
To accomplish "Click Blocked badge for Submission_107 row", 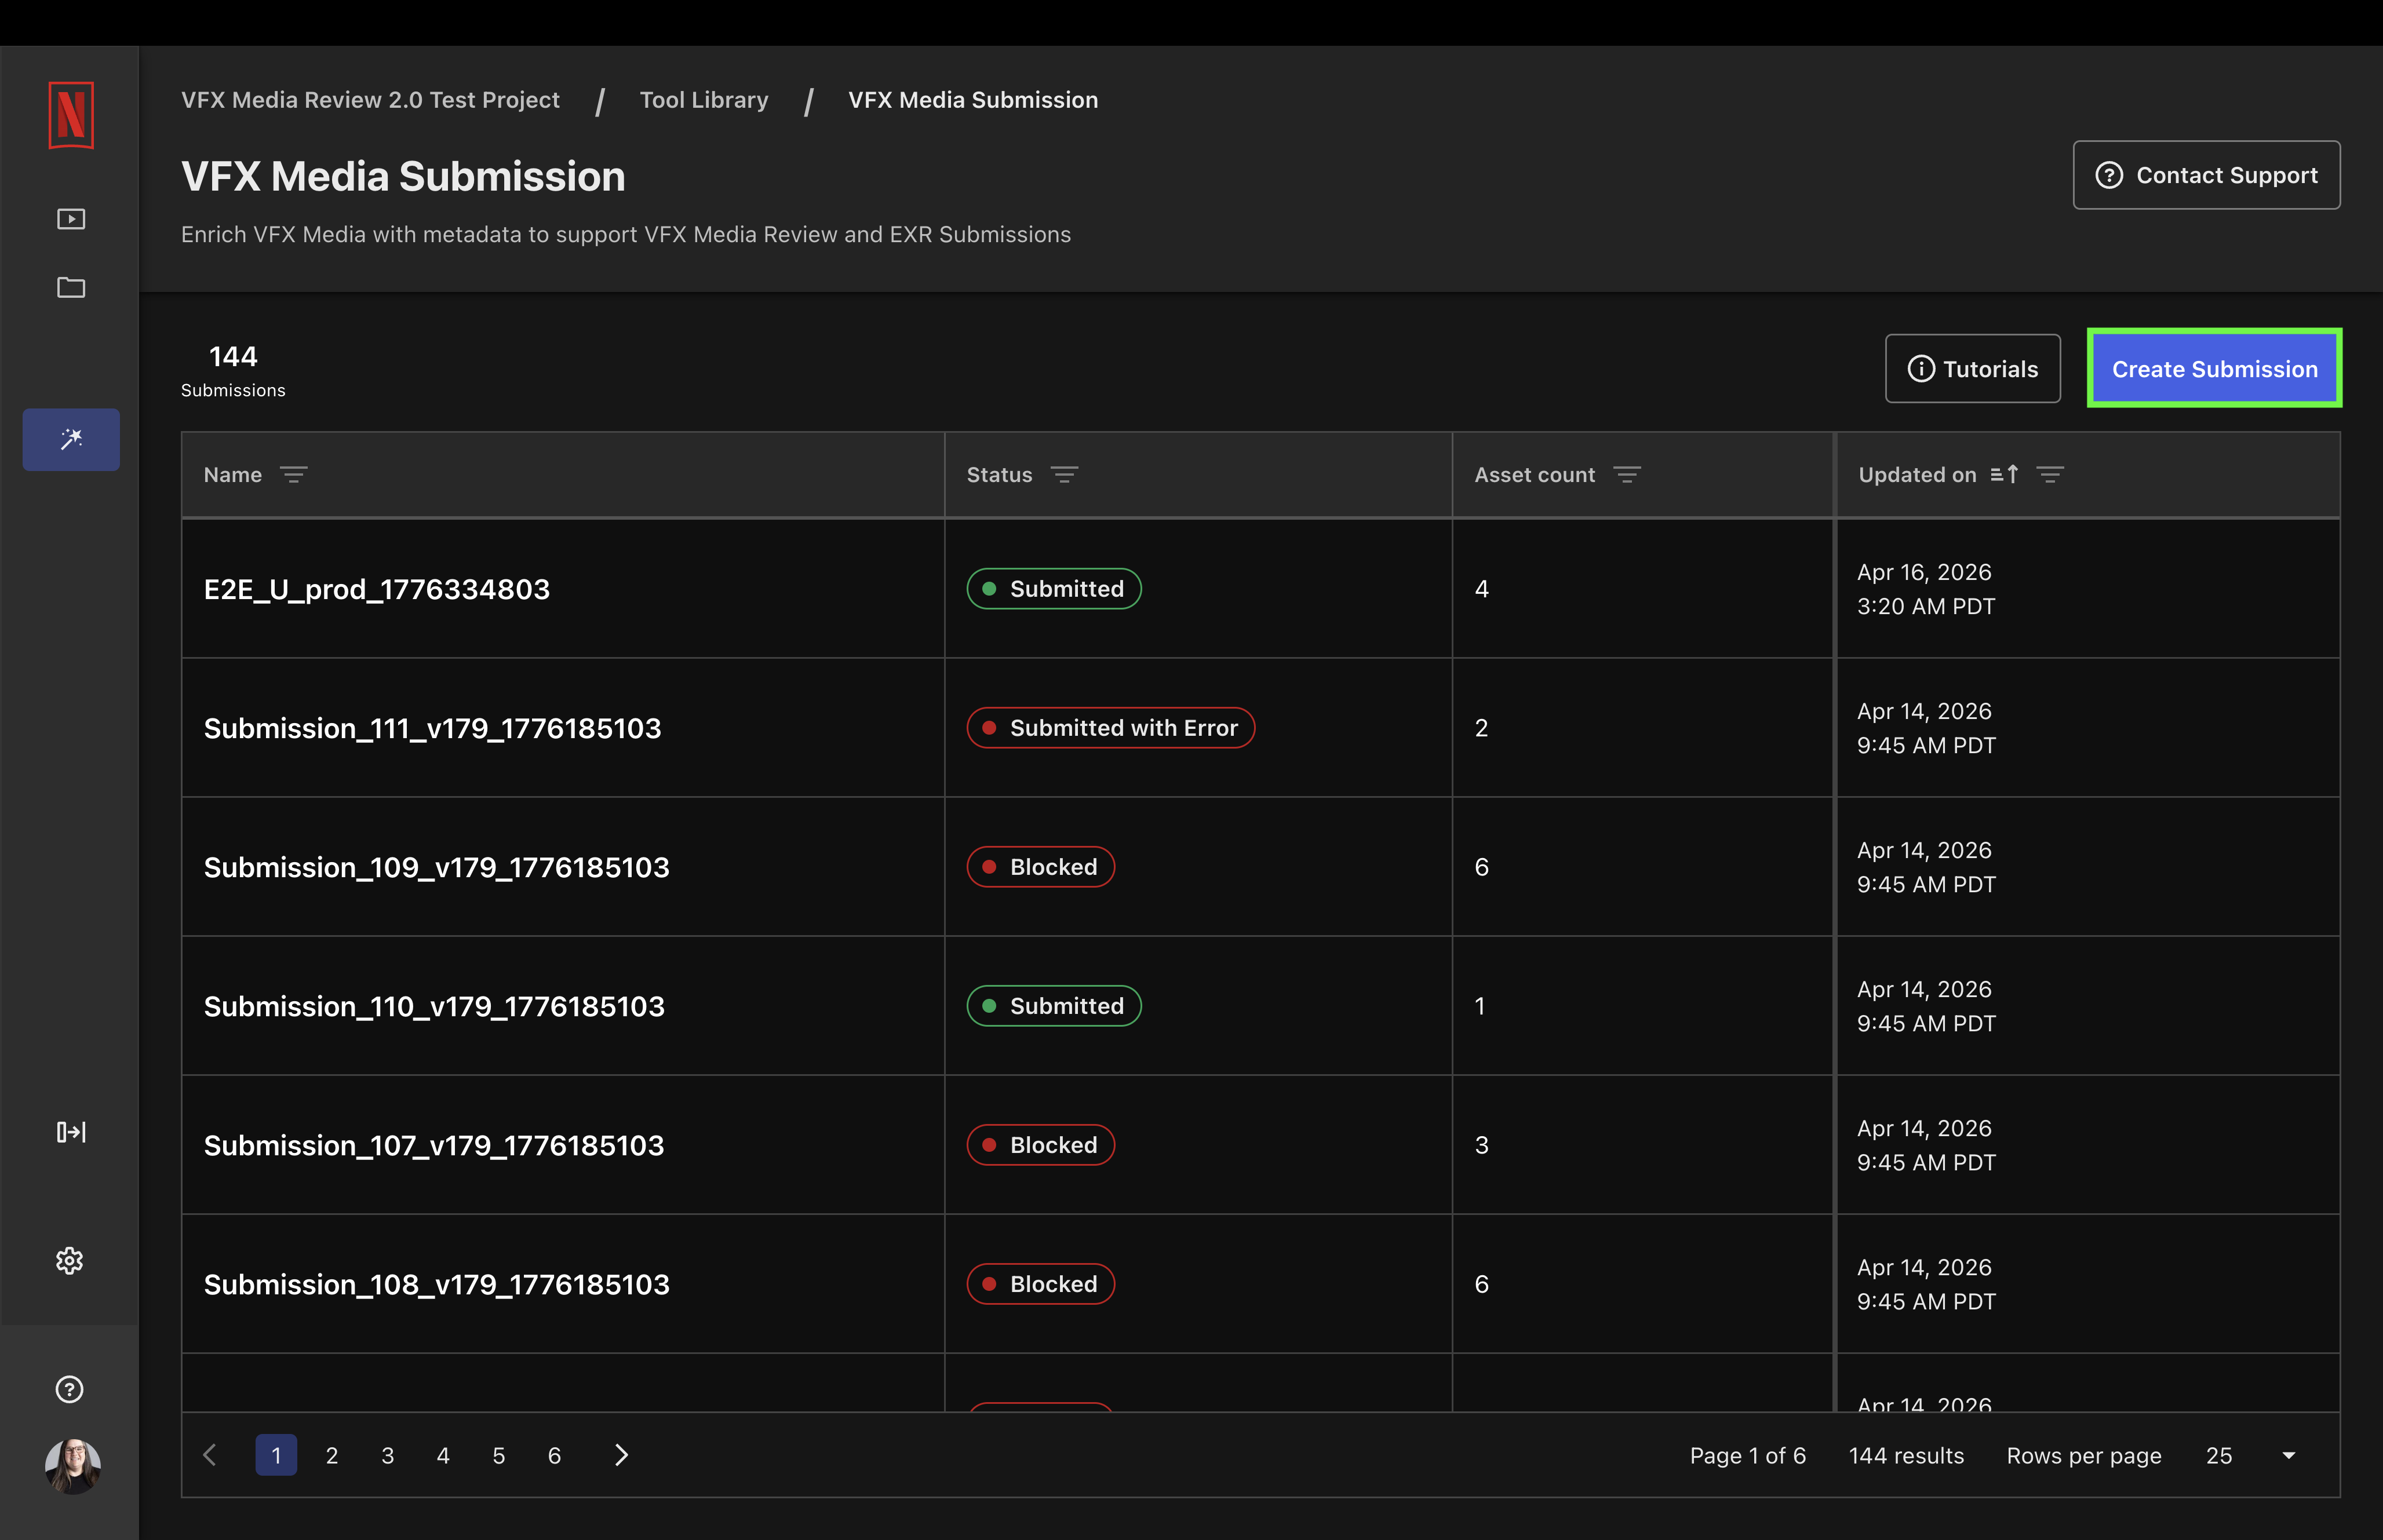I will (1040, 1145).
